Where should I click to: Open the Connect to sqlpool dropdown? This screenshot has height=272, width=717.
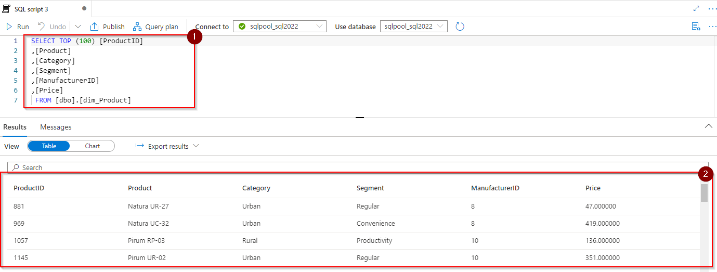click(x=280, y=27)
